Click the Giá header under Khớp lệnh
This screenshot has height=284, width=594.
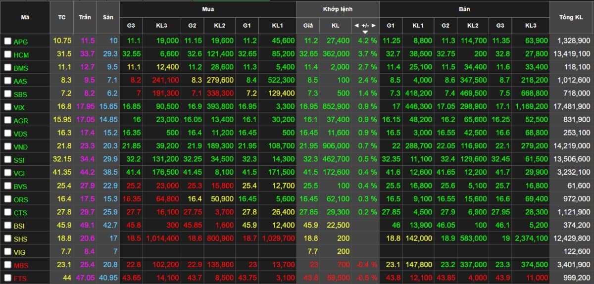307,25
